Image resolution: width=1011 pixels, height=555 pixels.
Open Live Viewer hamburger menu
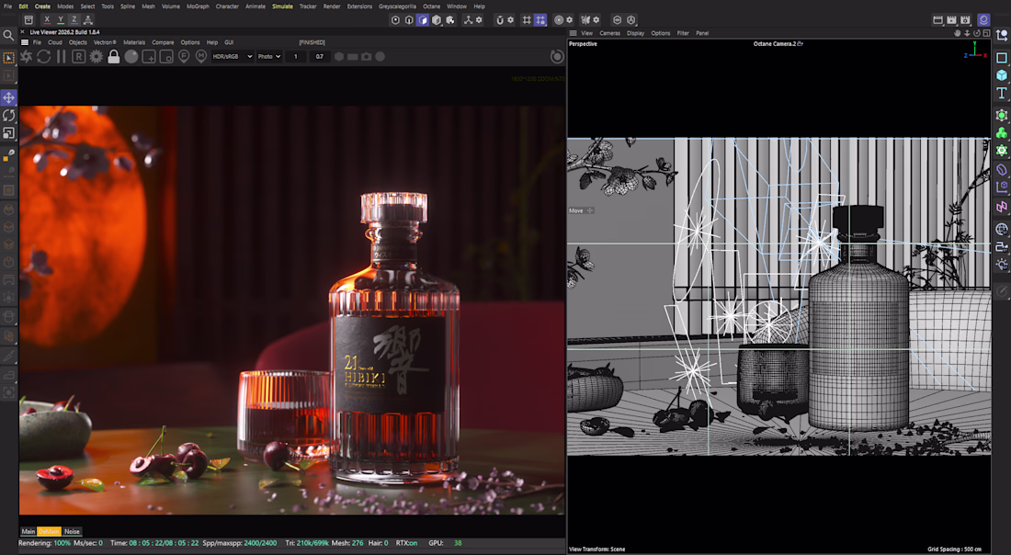point(25,42)
